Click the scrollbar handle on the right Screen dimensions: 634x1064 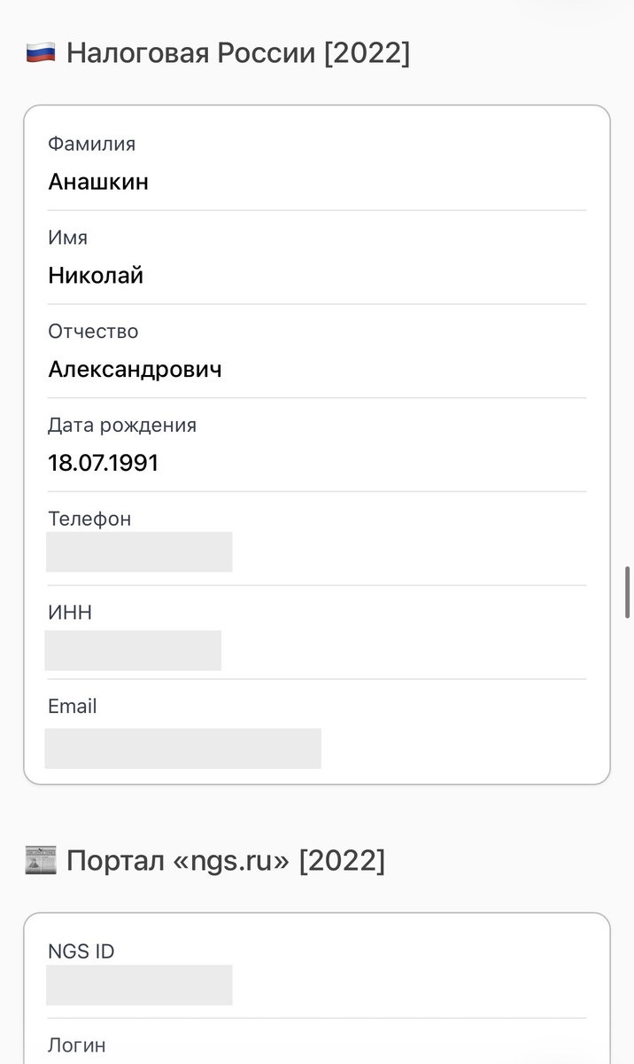point(627,585)
